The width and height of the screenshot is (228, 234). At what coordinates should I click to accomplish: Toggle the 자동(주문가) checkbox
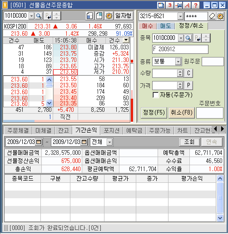pos(156,95)
